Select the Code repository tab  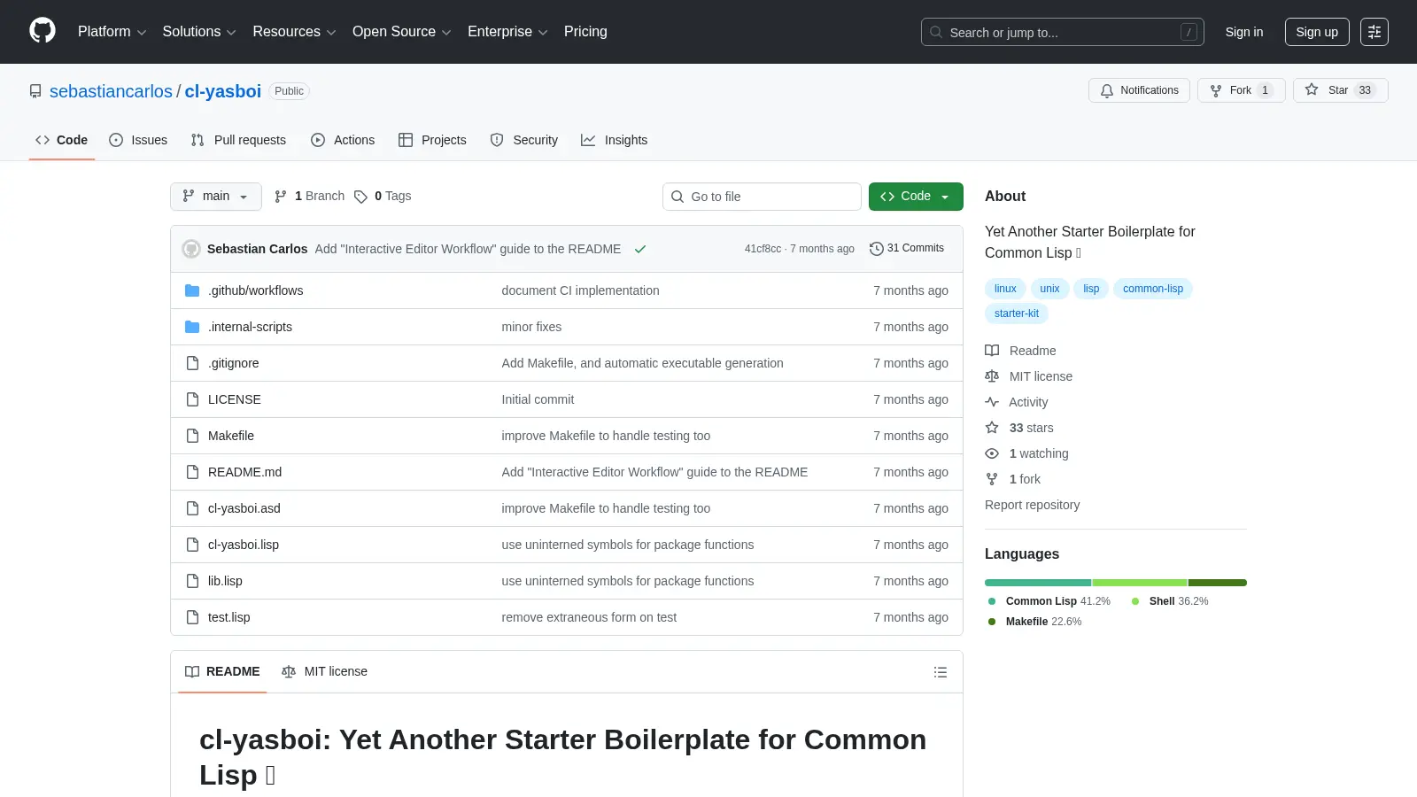[62, 140]
